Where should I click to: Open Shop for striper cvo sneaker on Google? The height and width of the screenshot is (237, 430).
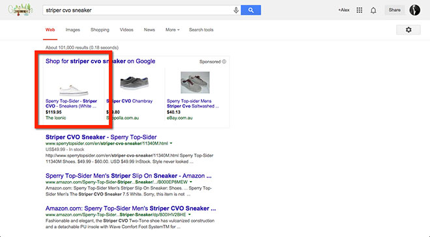click(x=100, y=61)
